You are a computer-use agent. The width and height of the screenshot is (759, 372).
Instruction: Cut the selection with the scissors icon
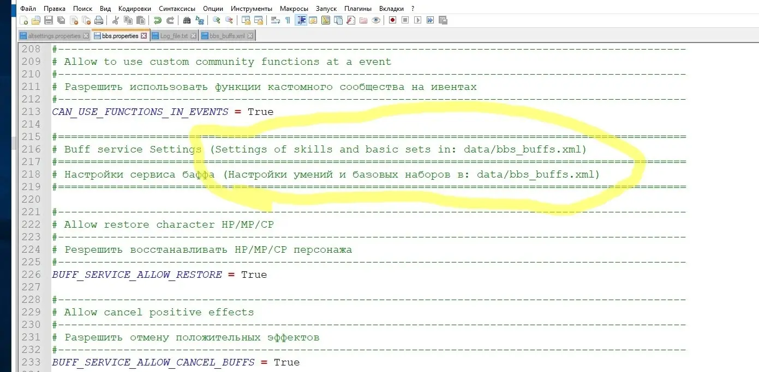(x=116, y=20)
